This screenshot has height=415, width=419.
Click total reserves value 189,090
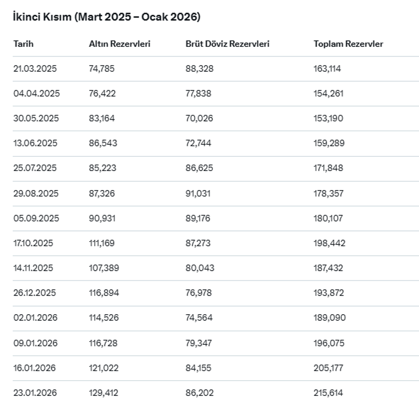pos(329,318)
